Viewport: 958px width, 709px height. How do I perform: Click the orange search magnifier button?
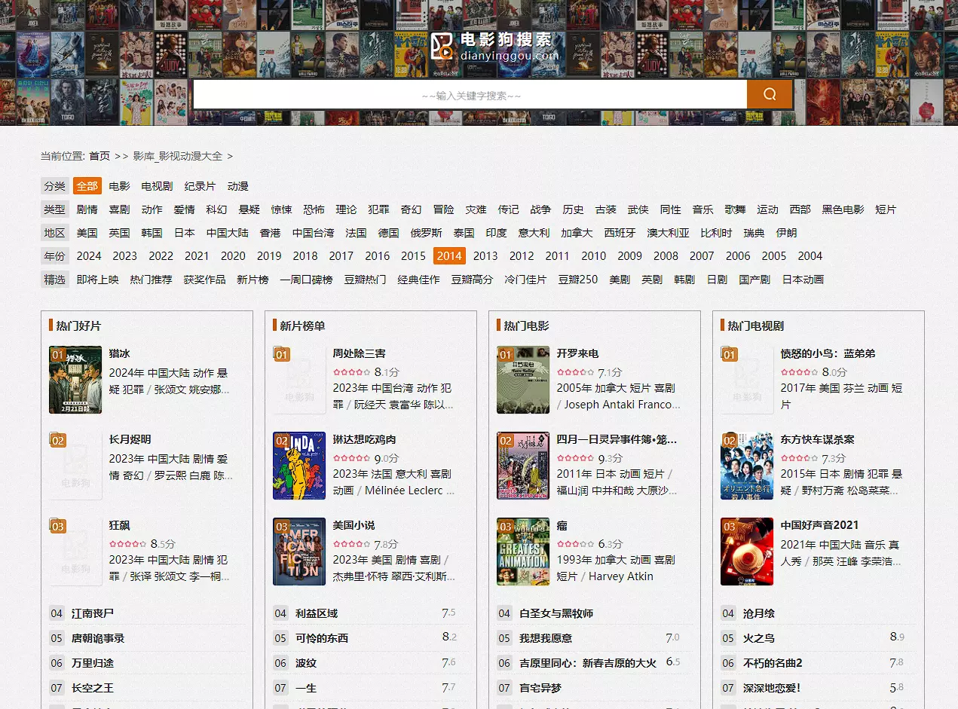[x=769, y=94]
